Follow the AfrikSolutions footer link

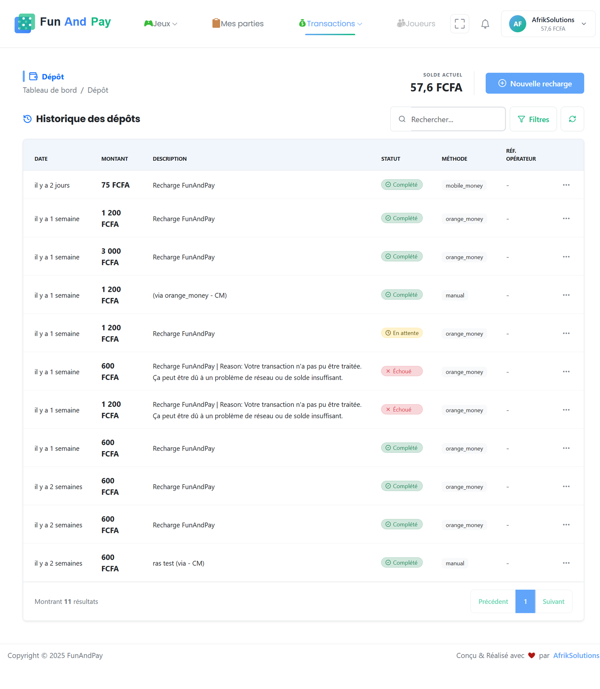[576, 655]
